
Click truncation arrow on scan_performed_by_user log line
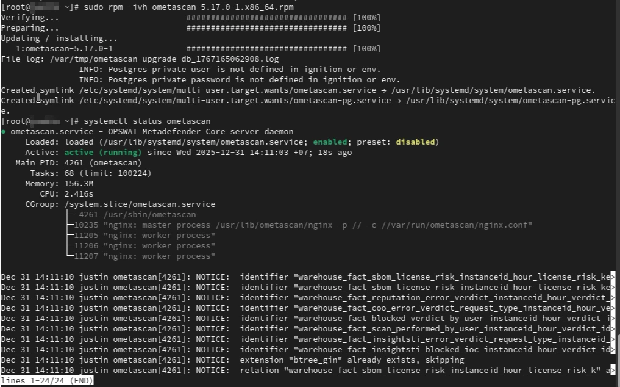[612, 329]
